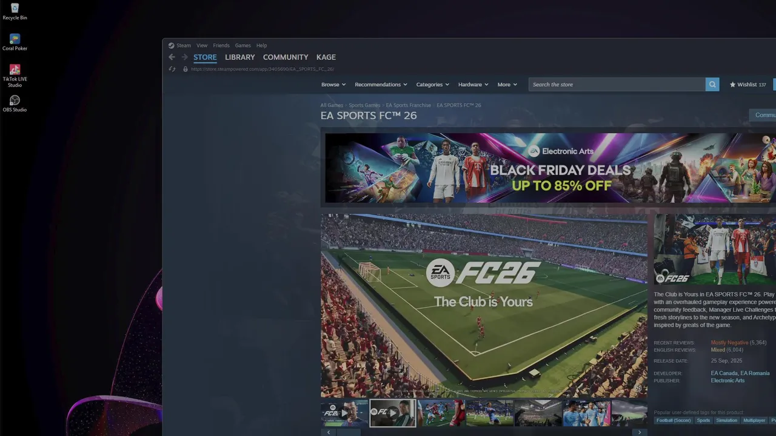Click the game header capsule image

715,249
